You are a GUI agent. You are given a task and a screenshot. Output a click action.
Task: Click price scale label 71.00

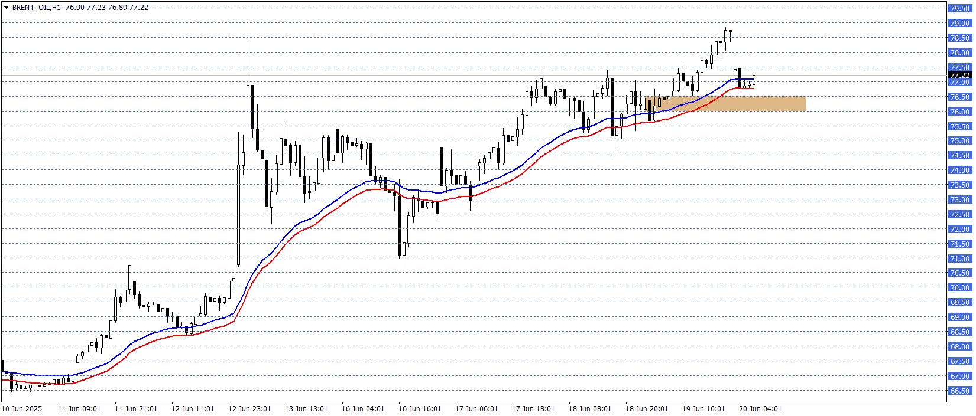(959, 259)
